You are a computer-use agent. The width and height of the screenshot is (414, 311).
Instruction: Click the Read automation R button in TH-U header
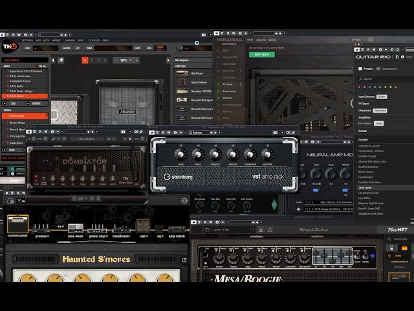(x=13, y=34)
